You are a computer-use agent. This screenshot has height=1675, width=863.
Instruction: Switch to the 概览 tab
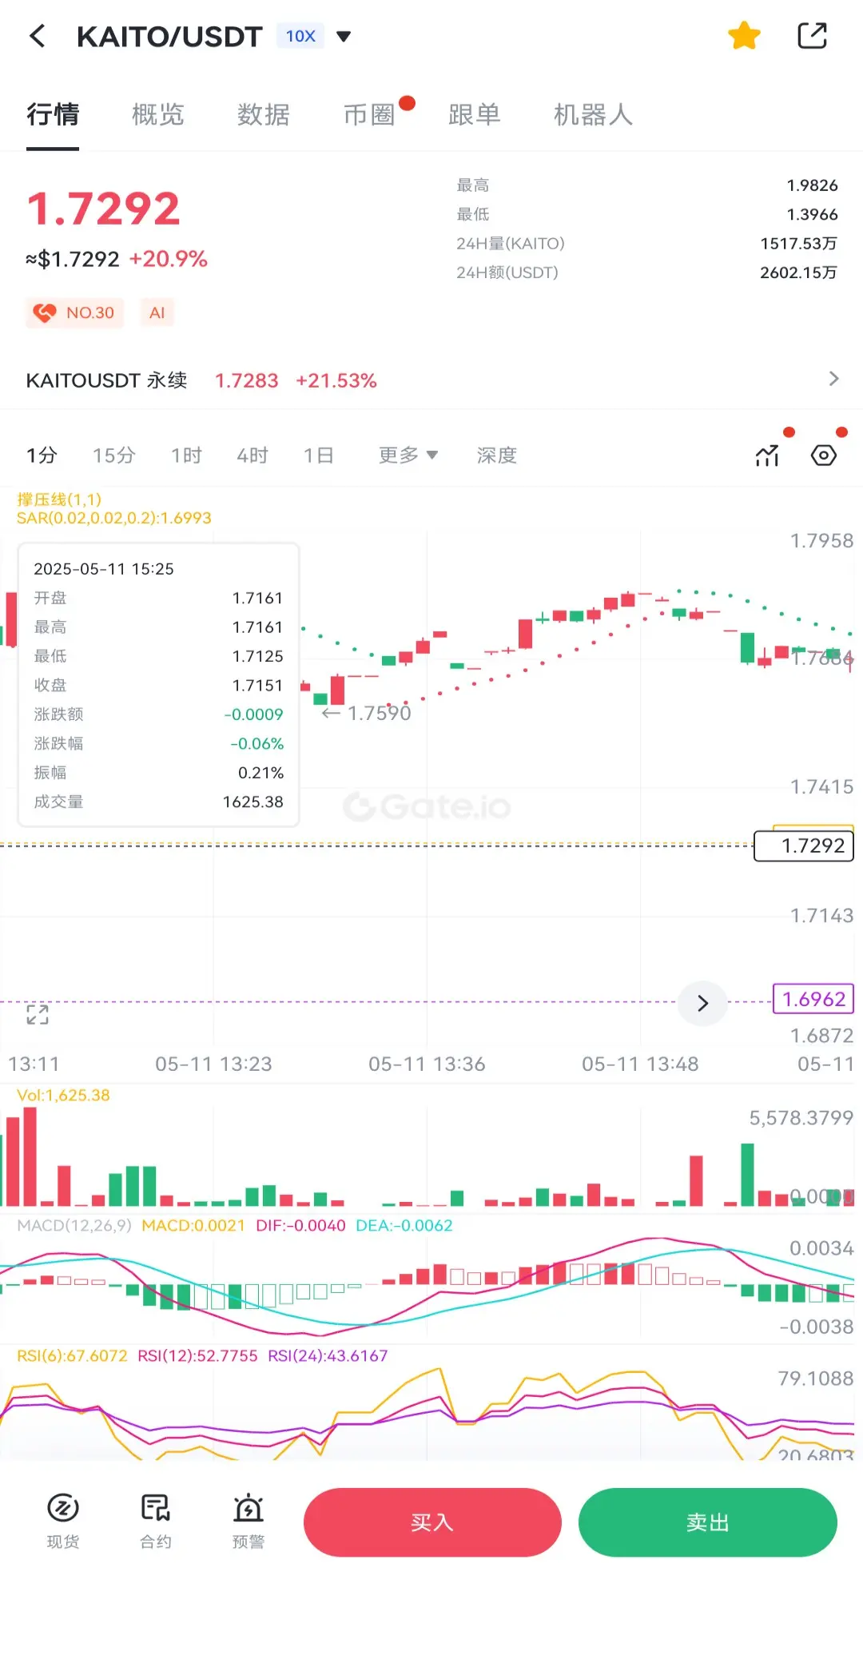[x=158, y=114]
